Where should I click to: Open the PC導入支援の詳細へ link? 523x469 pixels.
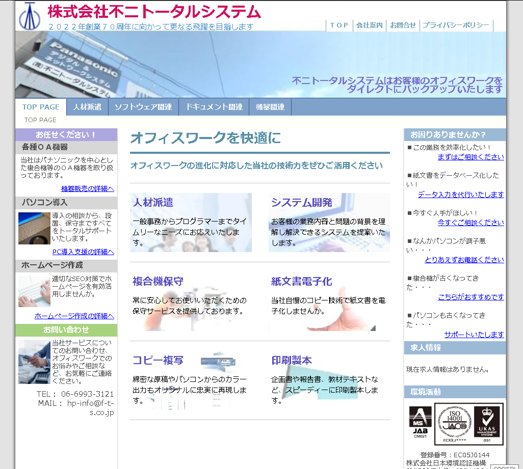pos(83,252)
